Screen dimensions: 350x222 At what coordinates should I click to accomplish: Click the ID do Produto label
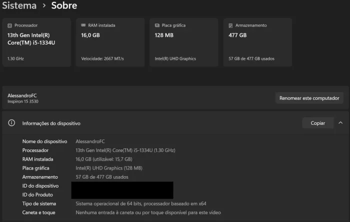tap(37, 195)
